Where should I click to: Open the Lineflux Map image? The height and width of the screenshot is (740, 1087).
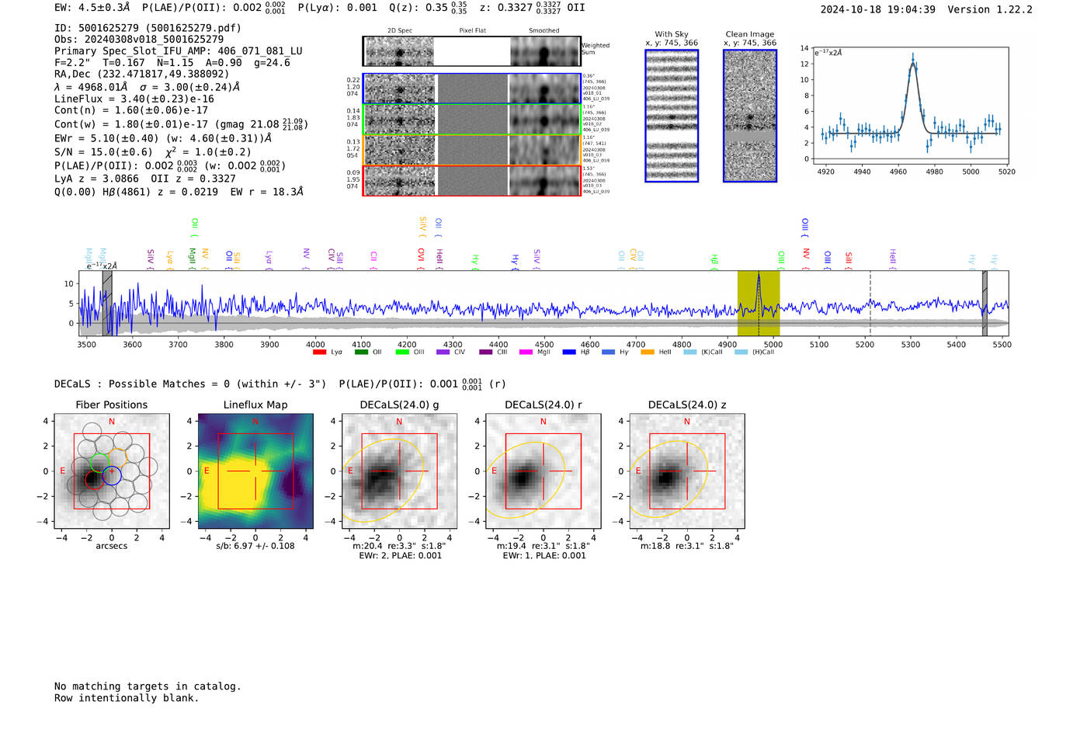point(255,471)
